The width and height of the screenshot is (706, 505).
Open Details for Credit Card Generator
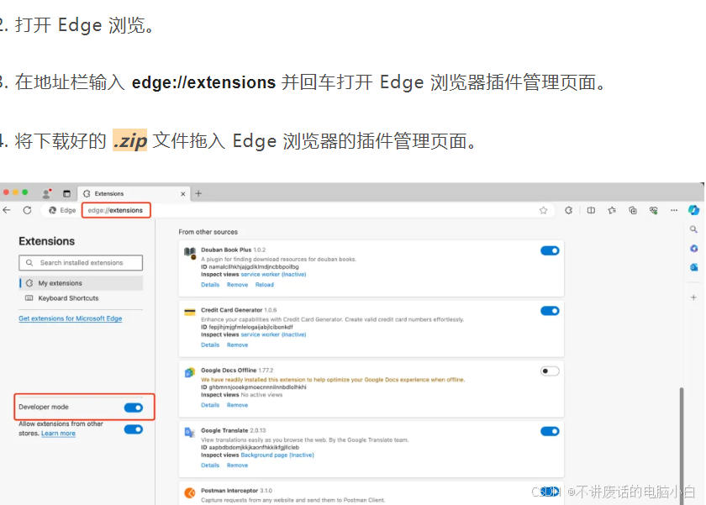[x=210, y=345]
